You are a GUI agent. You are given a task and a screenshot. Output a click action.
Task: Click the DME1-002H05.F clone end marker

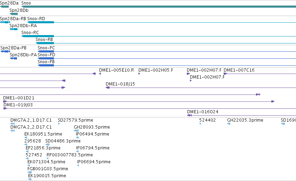point(139,74)
